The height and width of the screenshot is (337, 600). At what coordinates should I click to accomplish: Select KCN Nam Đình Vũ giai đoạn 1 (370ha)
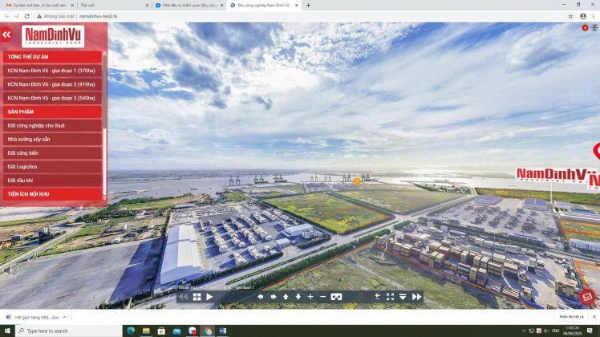pyautogui.click(x=52, y=71)
